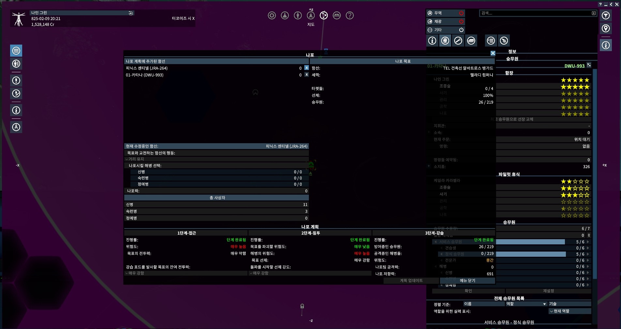Screen dimensions: 621x329
Task: Toggle the 채광 filter power button
Action: (x=461, y=21)
